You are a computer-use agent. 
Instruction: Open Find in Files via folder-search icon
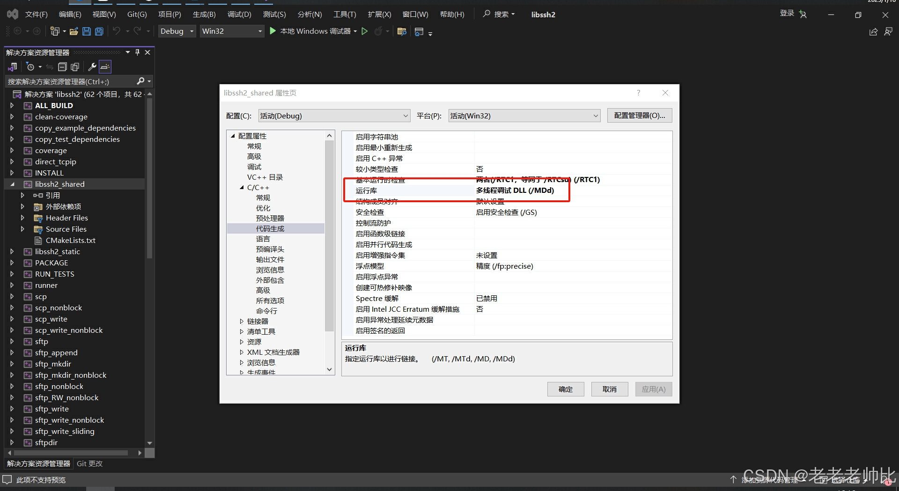(x=402, y=31)
